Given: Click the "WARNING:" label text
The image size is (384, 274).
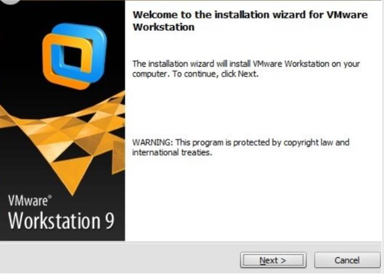Looking at the screenshot, I should [x=152, y=142].
